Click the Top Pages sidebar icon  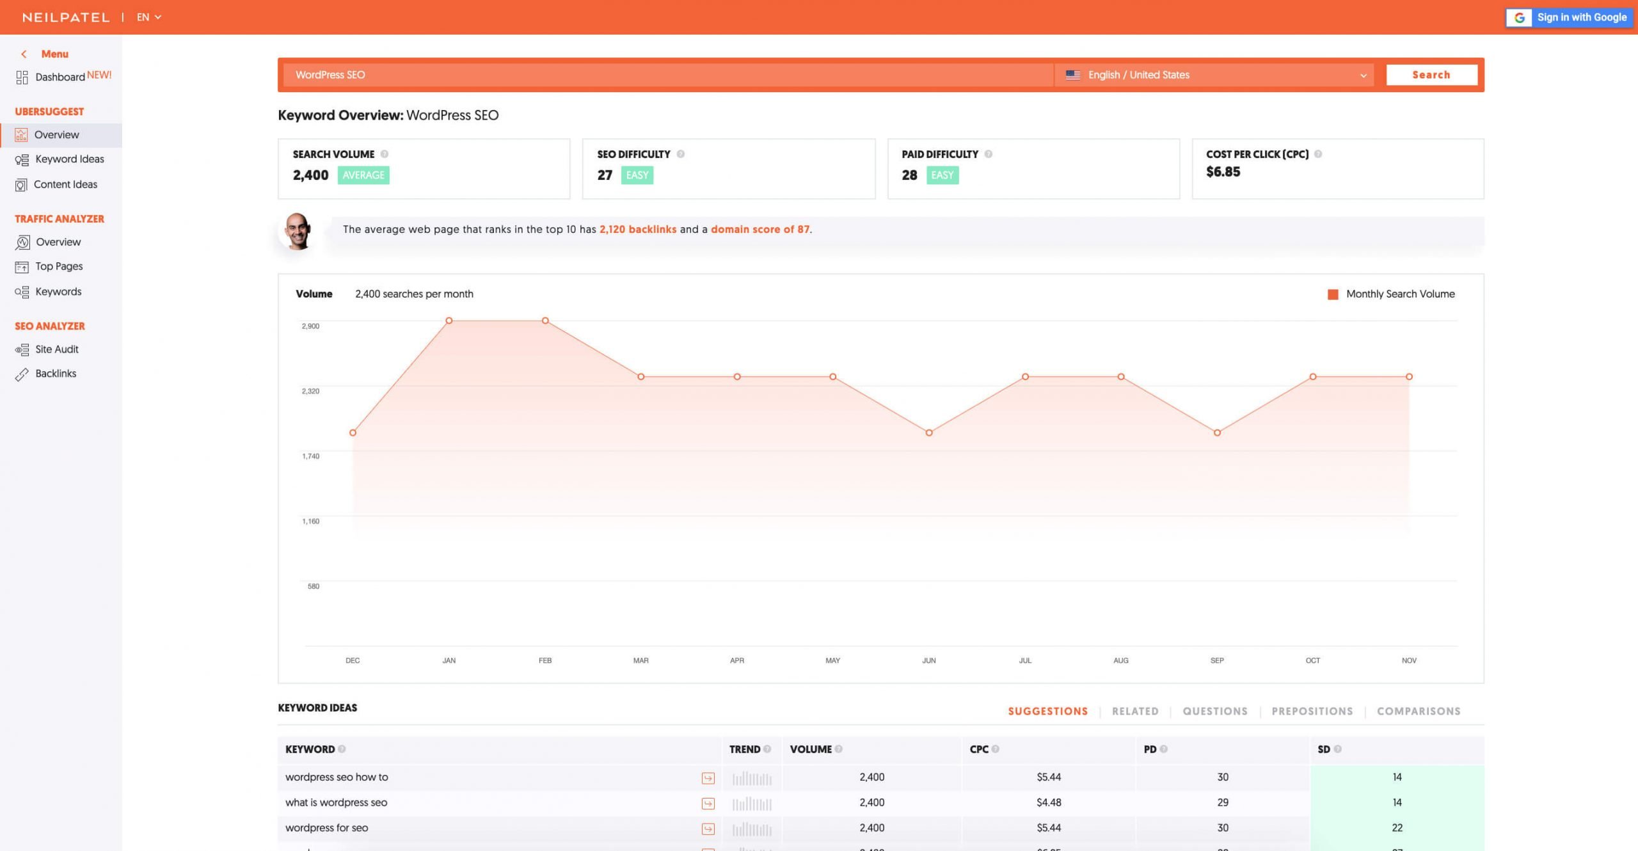tap(22, 267)
